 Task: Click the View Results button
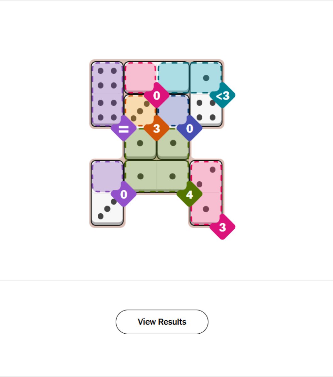[162, 322]
